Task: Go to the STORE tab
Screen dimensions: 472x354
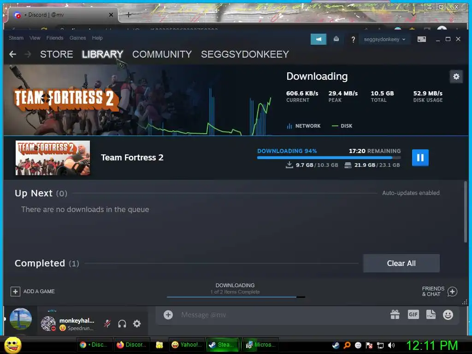Action: click(57, 54)
